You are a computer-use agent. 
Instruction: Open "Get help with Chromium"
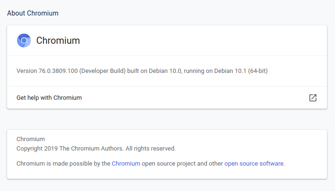tap(49, 98)
